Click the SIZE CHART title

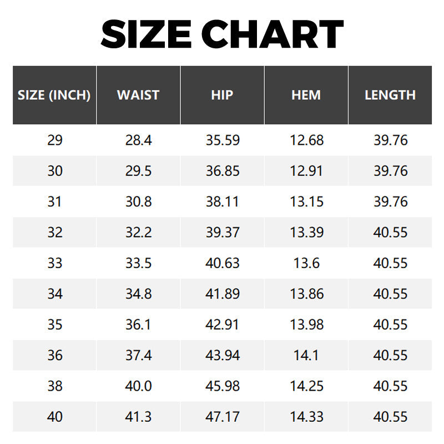[x=222, y=34]
